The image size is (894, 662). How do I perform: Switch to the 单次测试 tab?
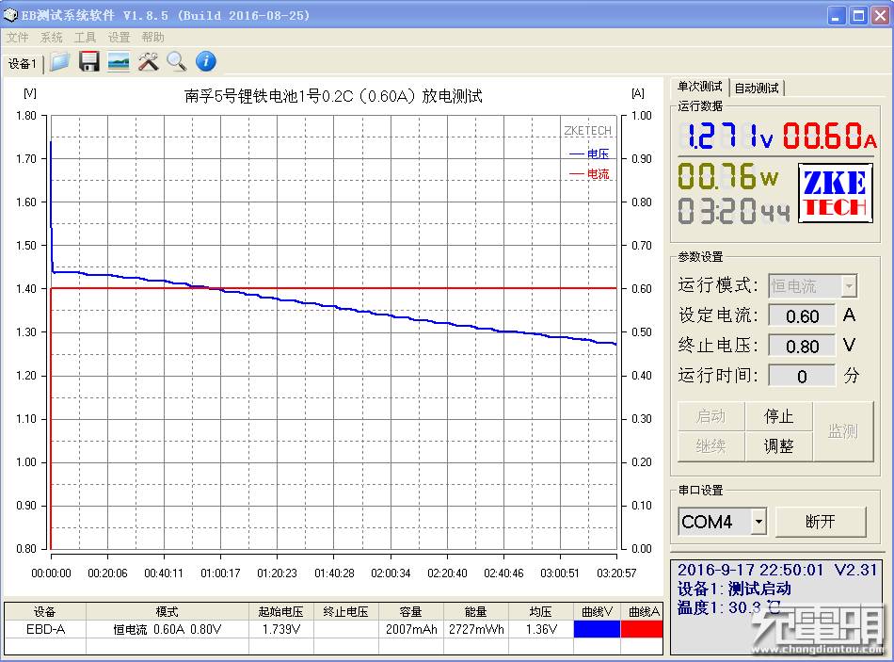pyautogui.click(x=699, y=87)
